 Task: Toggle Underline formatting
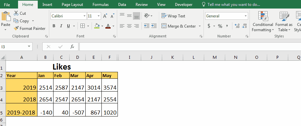pos(68,26)
